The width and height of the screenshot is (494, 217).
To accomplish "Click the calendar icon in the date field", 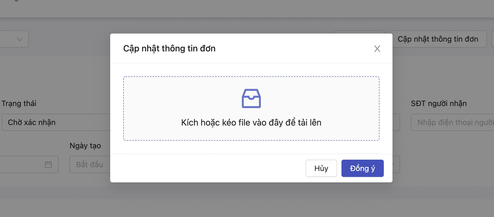I will [48, 165].
